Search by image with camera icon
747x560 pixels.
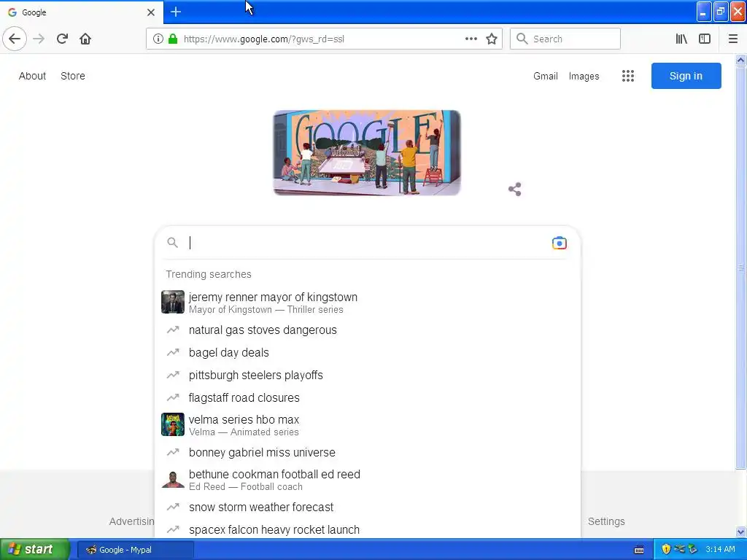click(x=560, y=243)
